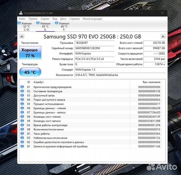
Task: Select the E: disk tab at 45 °C
Action: [x=45, y=26]
